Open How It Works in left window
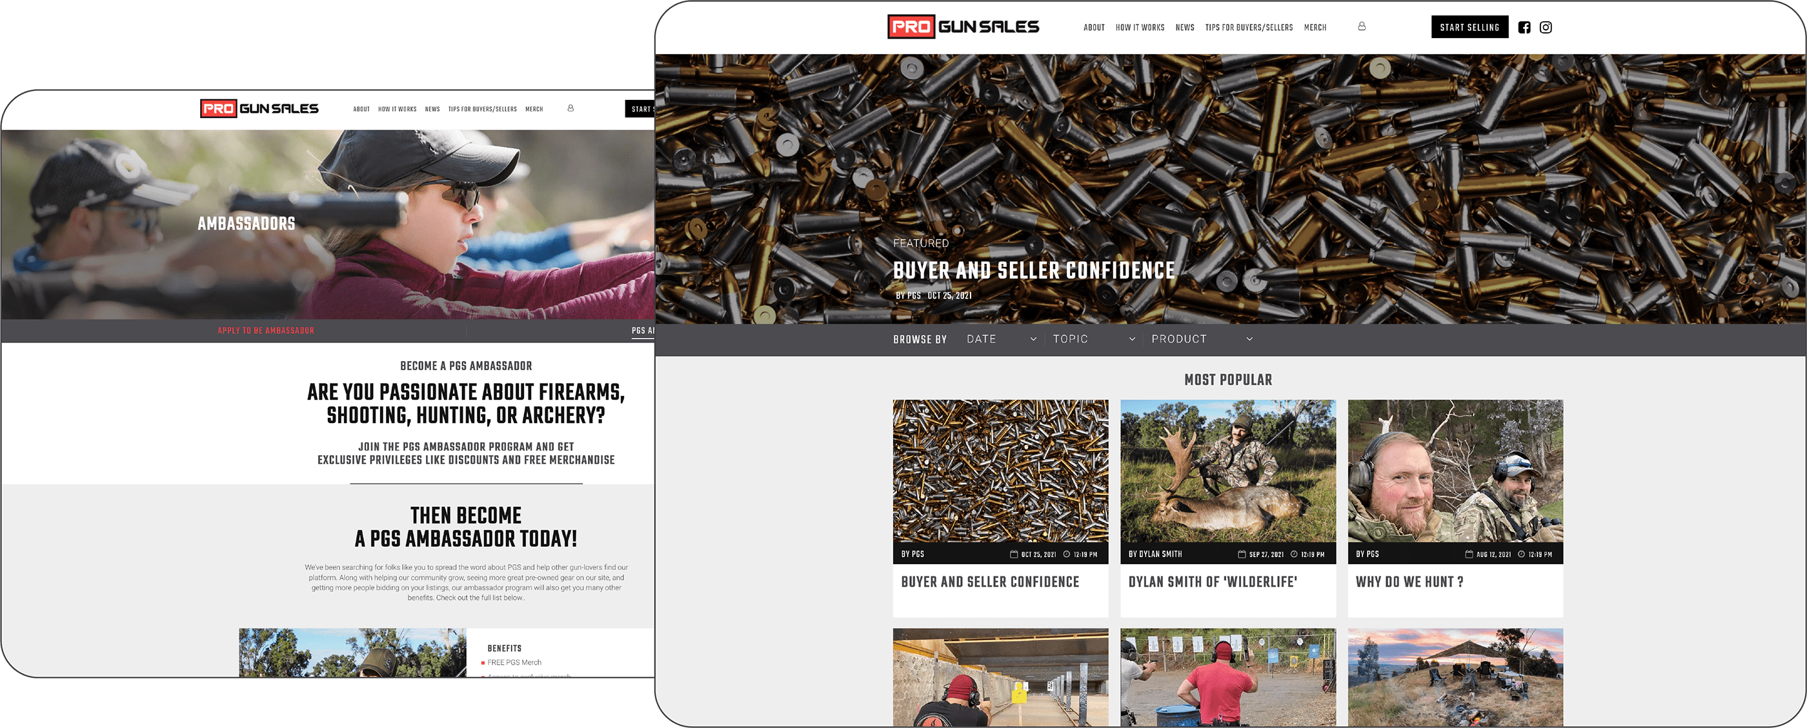Viewport: 1807px width, 728px height. click(x=397, y=110)
